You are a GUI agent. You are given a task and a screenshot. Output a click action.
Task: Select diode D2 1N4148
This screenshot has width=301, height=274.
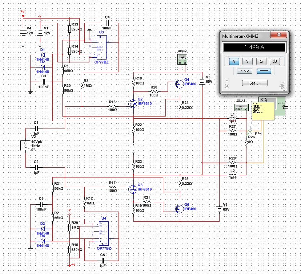tap(43, 67)
